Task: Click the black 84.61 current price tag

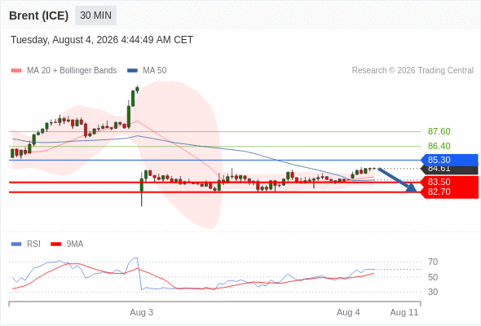Action: [449, 170]
